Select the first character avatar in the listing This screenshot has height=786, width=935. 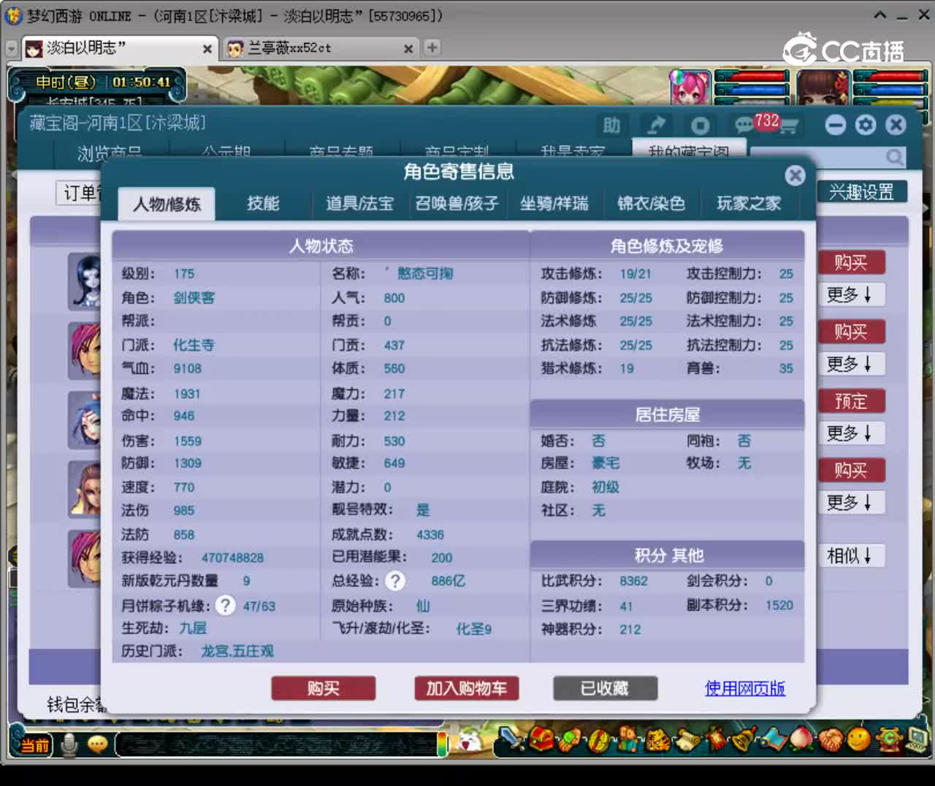pyautogui.click(x=85, y=281)
